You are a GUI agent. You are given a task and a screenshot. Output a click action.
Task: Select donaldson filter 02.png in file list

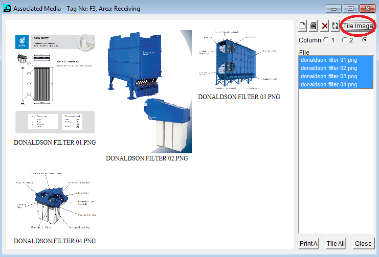click(x=336, y=68)
